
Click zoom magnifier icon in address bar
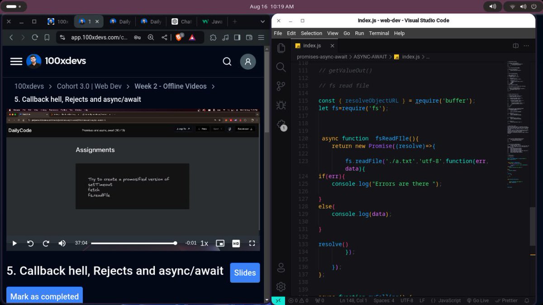[x=151, y=38]
